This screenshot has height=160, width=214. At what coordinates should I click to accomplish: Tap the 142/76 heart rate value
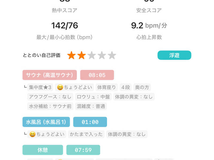tap(65, 25)
